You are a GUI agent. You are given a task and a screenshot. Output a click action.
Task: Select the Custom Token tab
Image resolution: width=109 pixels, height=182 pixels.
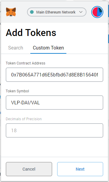pos(48,48)
